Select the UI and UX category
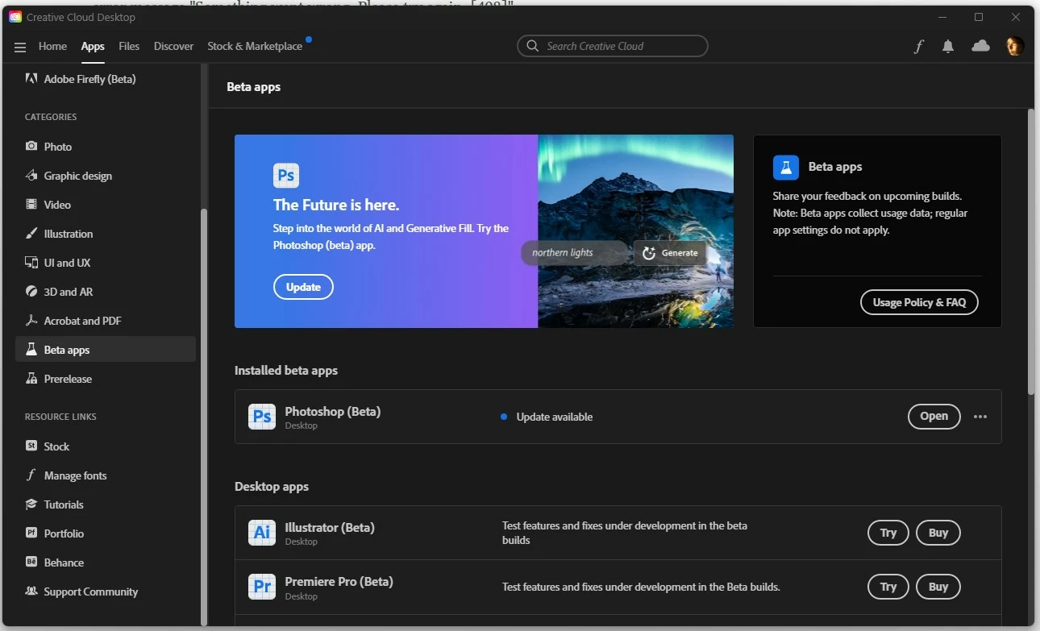Image resolution: width=1040 pixels, height=631 pixels. click(x=106, y=263)
